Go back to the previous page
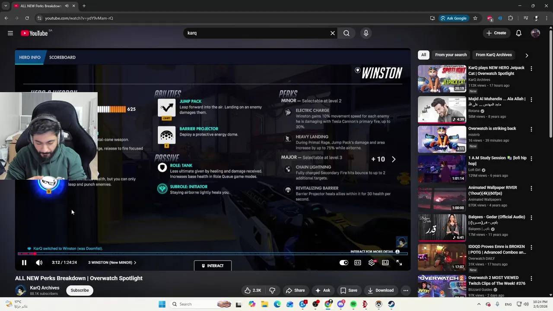The image size is (553, 311). point(6,18)
